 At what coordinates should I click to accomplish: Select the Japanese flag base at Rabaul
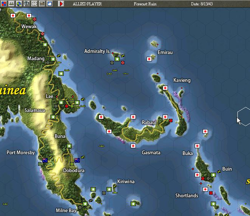coord(165,117)
